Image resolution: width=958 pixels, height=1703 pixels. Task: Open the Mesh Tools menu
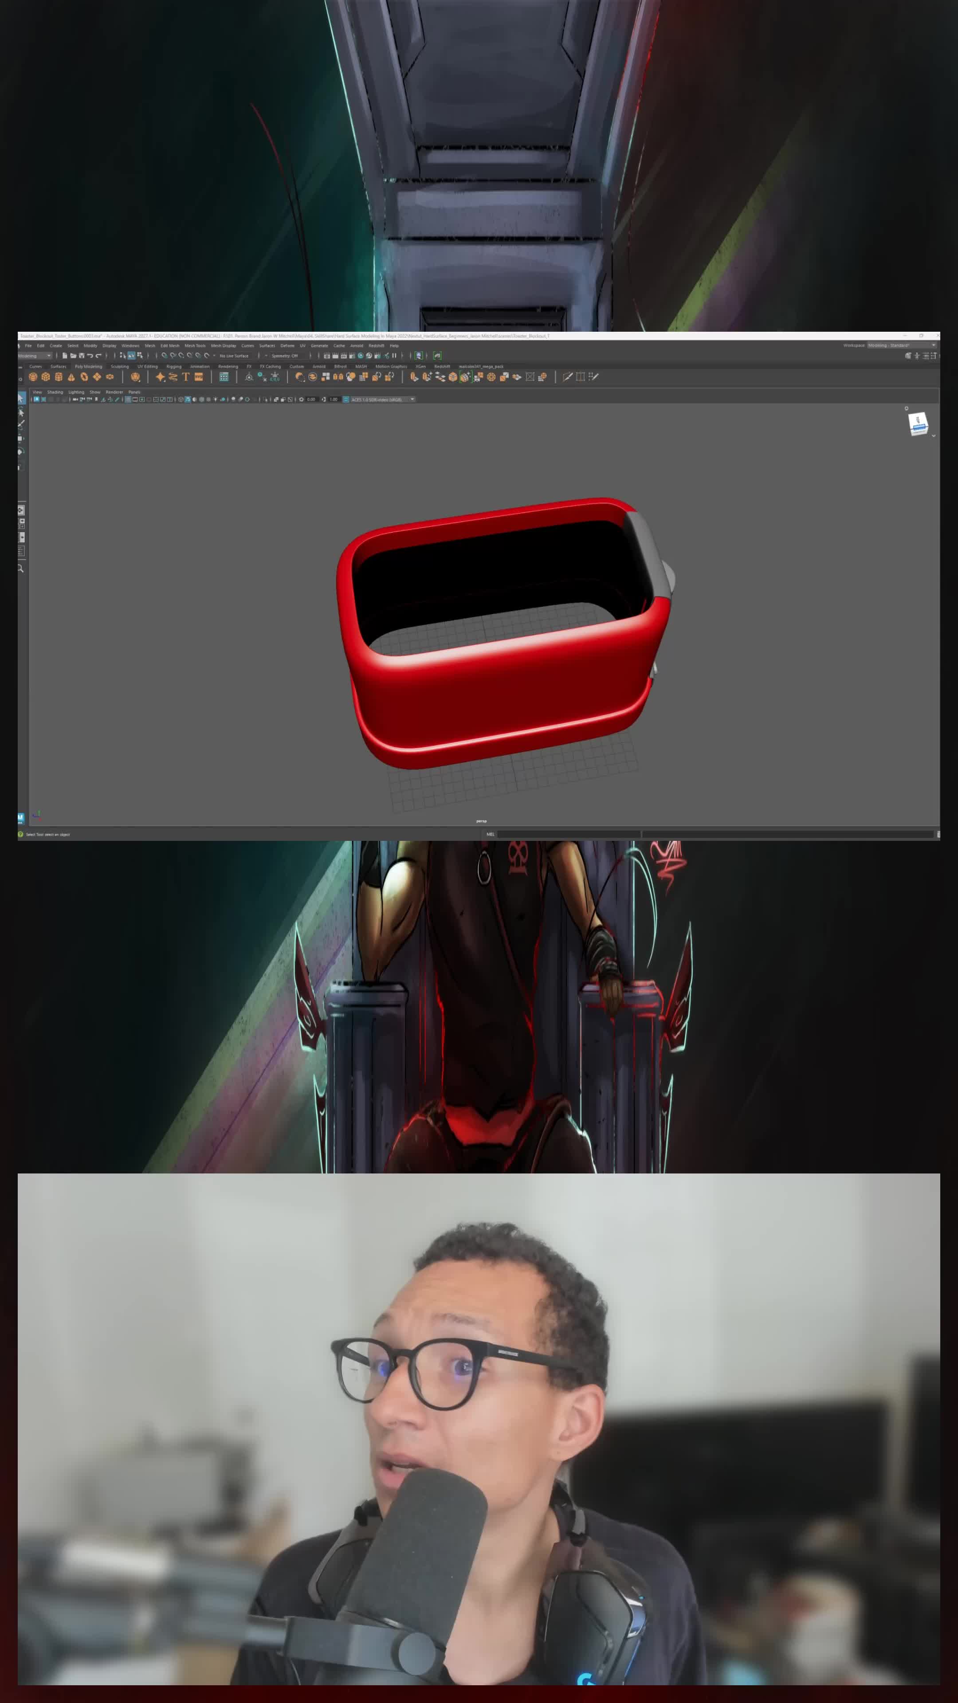pyautogui.click(x=195, y=346)
